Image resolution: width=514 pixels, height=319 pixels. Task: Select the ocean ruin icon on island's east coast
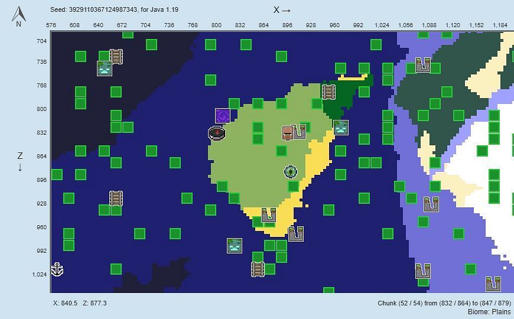coord(341,127)
